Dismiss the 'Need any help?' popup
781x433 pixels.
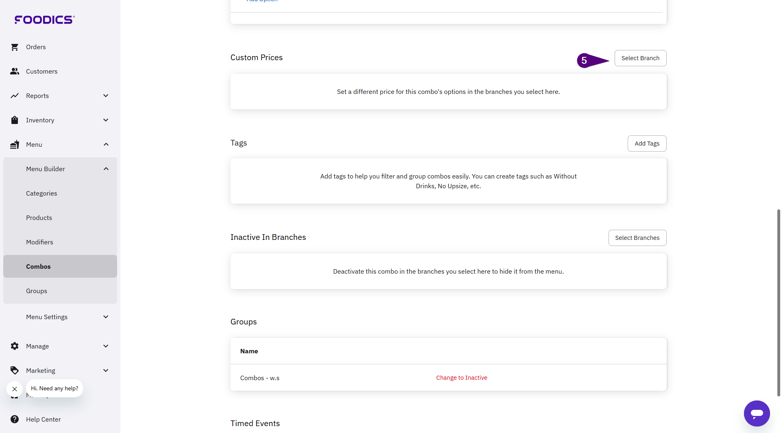(15, 389)
